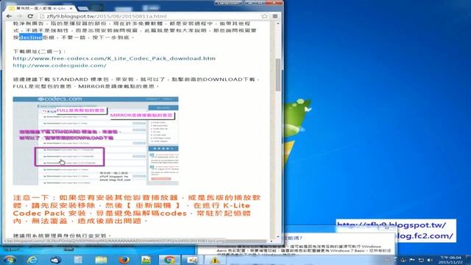Click Chrome's forward arrow button

coord(19,16)
